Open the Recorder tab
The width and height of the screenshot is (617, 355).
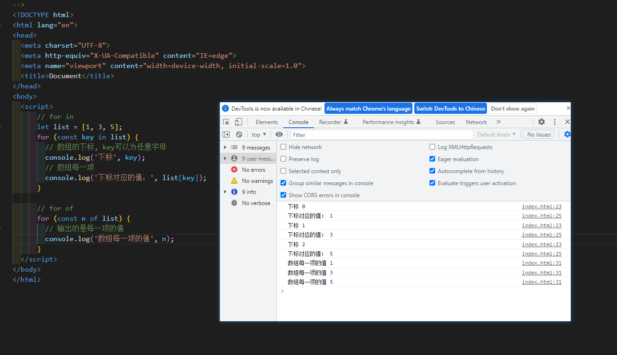pos(333,122)
